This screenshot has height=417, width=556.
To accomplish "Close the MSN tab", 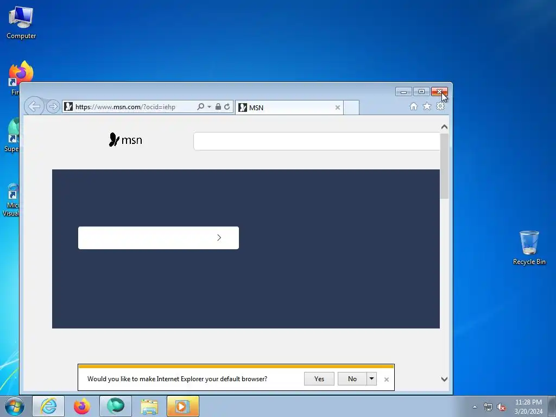I will pos(338,108).
